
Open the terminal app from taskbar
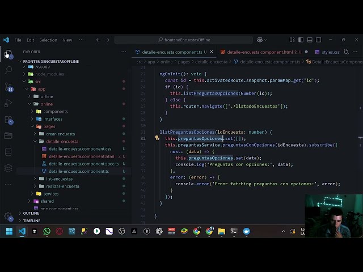click(234, 231)
